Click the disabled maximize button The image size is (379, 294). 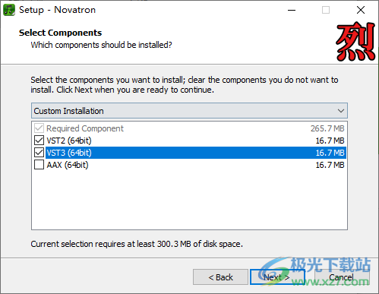pos(326,10)
